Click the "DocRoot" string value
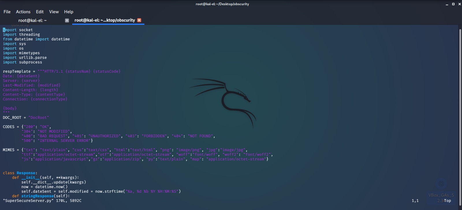Screen dimensions: 462x210 pyautogui.click(x=39, y=118)
